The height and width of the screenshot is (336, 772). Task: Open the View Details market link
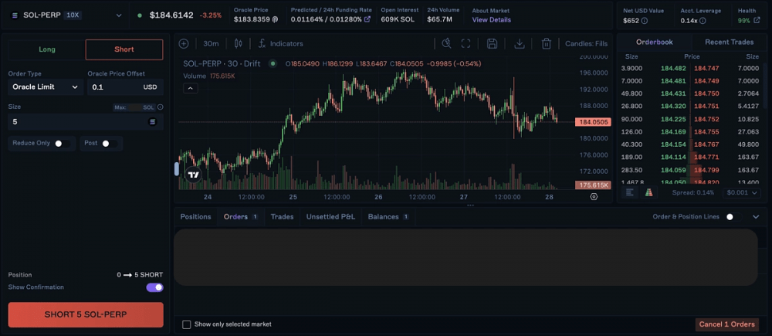tap(491, 20)
